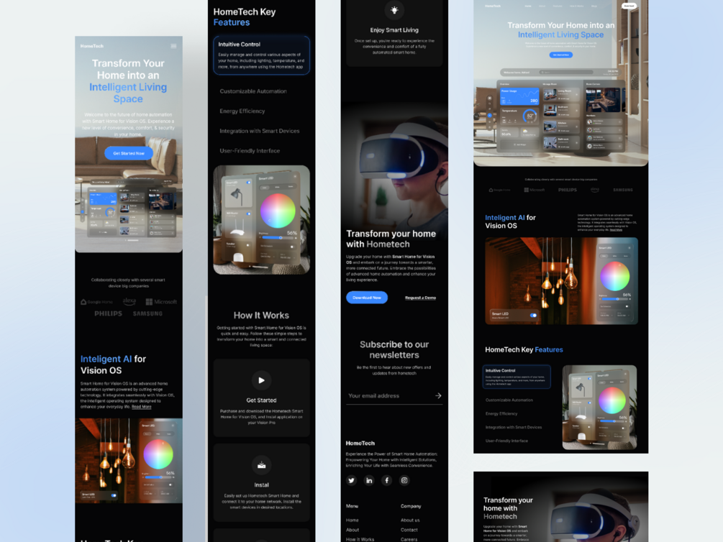The width and height of the screenshot is (723, 542).
Task: Click the Facebook icon in footer
Action: point(386,480)
